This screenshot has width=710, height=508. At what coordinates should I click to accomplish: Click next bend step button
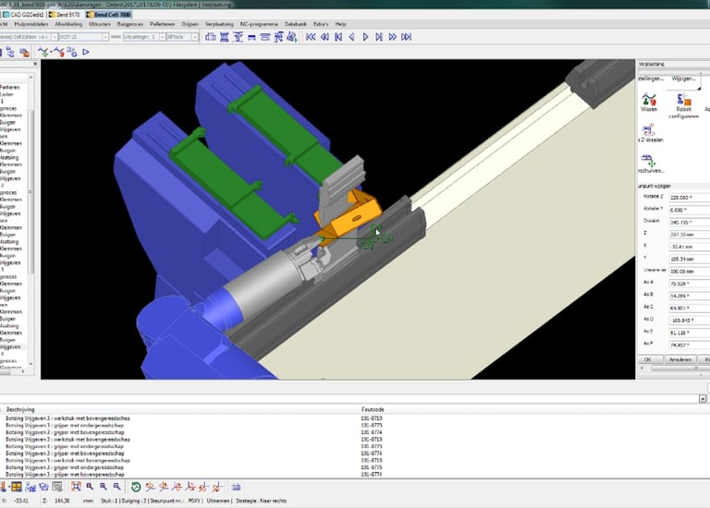coord(379,37)
